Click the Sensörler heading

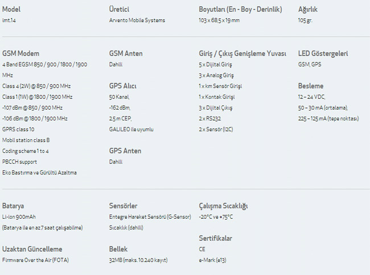[123, 206]
